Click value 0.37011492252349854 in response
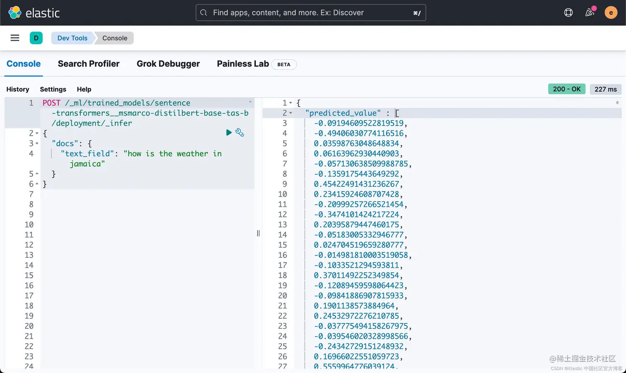The image size is (626, 373). pyautogui.click(x=356, y=276)
